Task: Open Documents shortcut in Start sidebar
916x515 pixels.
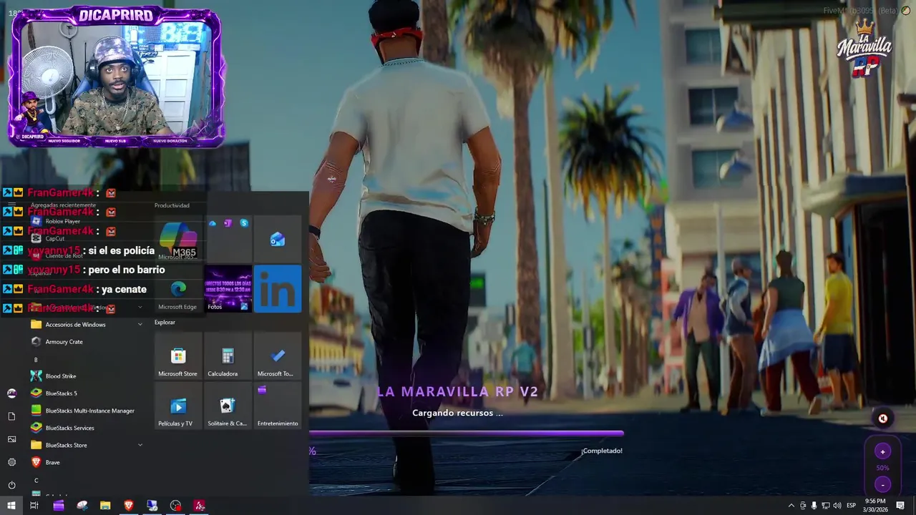Action: 11,416
